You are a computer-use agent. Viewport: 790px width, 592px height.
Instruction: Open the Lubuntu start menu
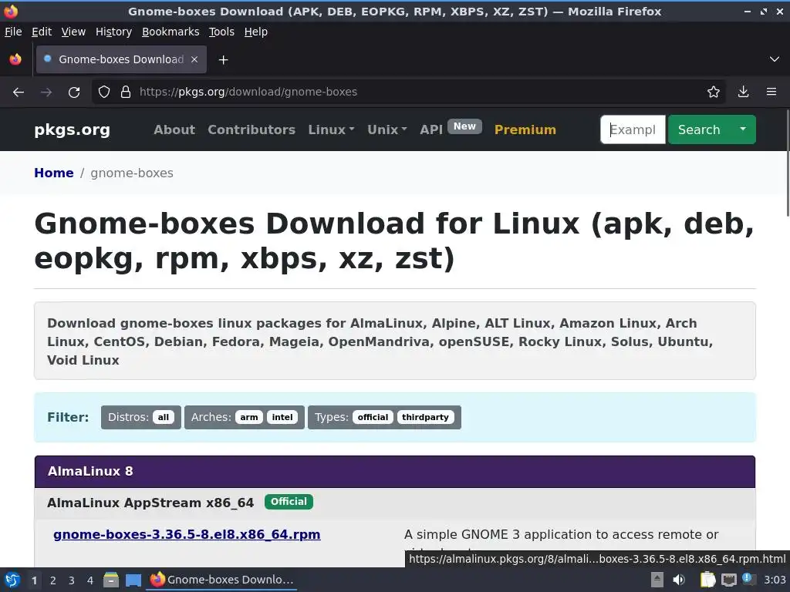tap(12, 580)
